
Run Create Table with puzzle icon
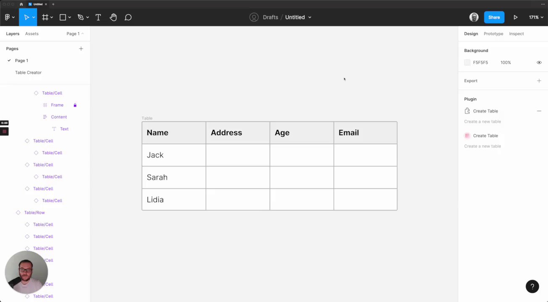(485, 111)
